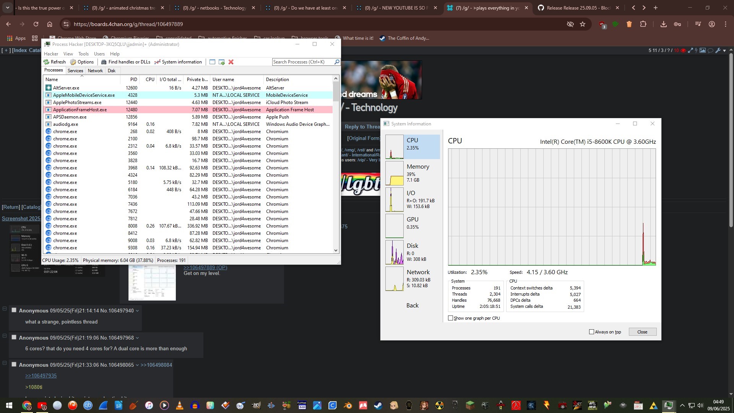Open the Tools menu in Process Hacker

[83, 54]
